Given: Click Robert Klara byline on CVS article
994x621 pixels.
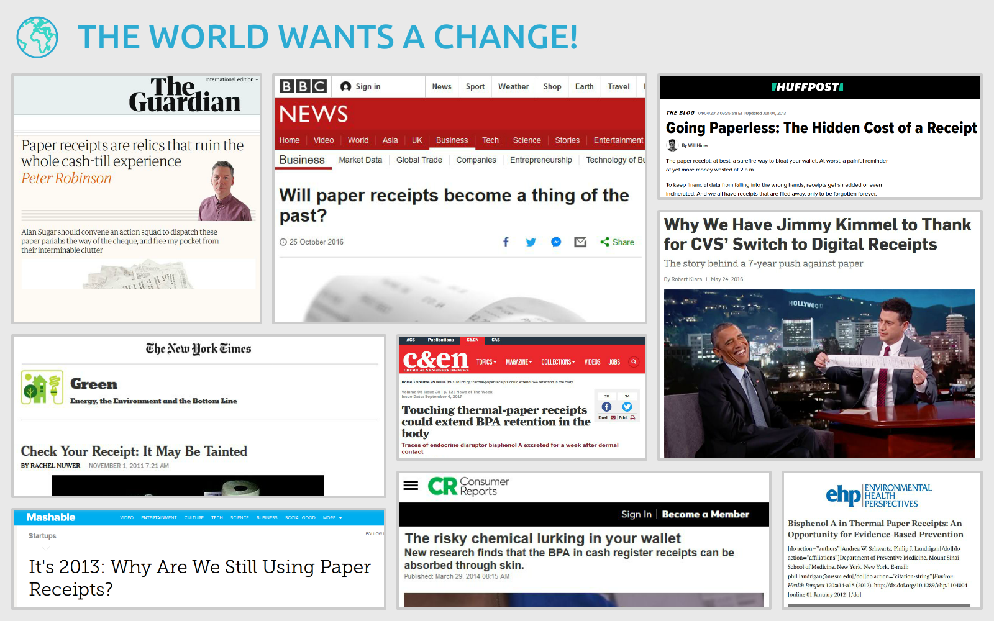Looking at the screenshot, I should pyautogui.click(x=686, y=279).
